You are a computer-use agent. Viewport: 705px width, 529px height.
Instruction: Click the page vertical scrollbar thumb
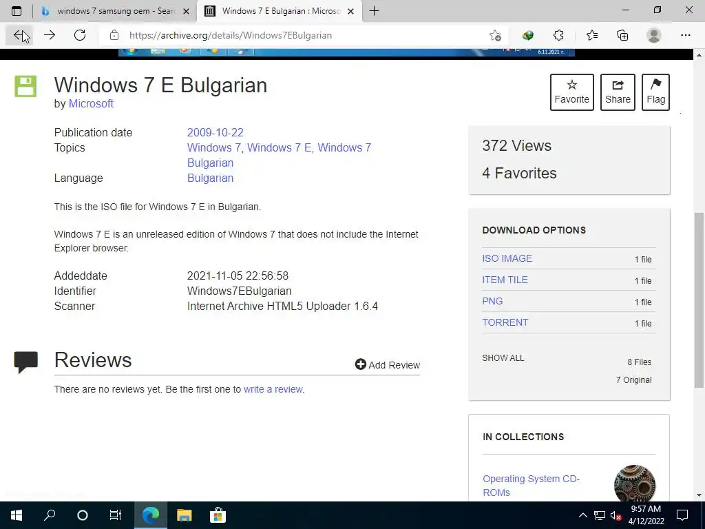699,299
